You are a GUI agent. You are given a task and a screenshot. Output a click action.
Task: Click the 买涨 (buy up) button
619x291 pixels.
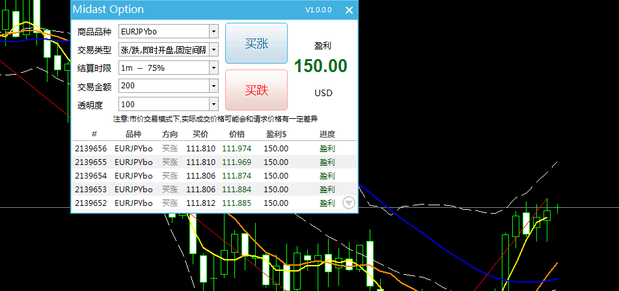point(256,44)
